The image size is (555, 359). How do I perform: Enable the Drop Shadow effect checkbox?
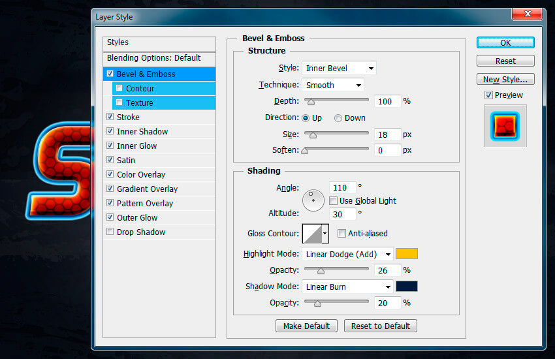(110, 232)
